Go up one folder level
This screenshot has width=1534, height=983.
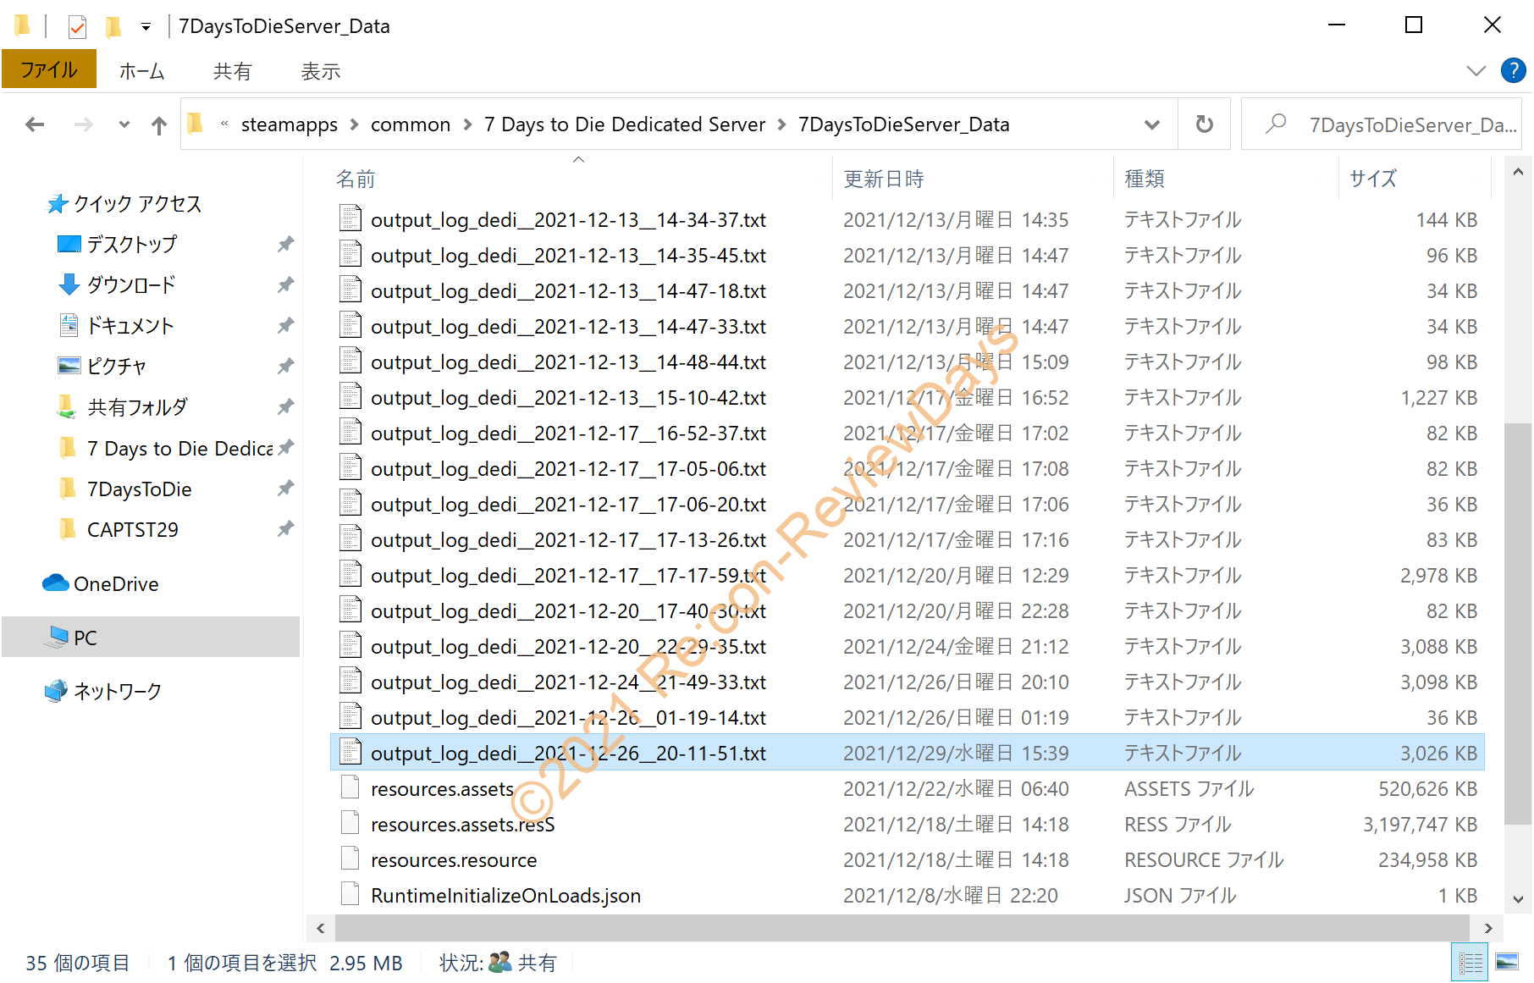pyautogui.click(x=159, y=125)
